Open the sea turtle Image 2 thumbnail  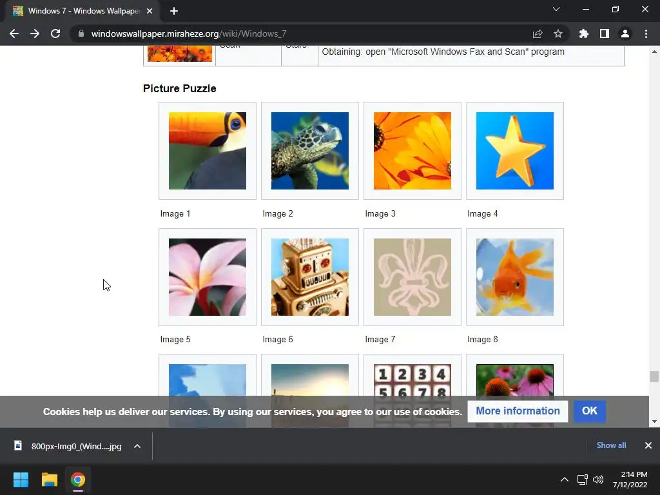[x=310, y=151]
